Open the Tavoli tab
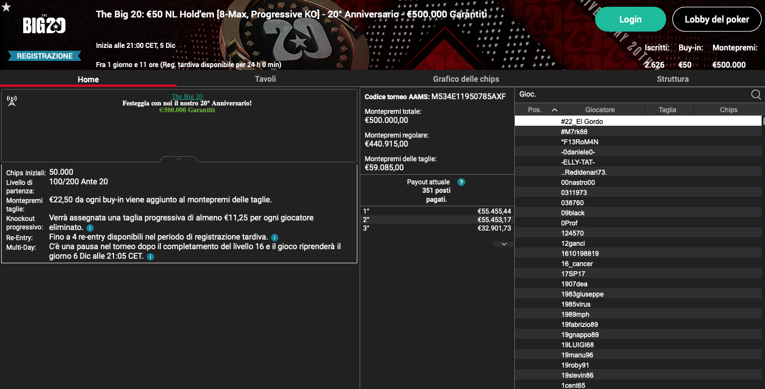This screenshot has height=389, width=765. [x=265, y=79]
